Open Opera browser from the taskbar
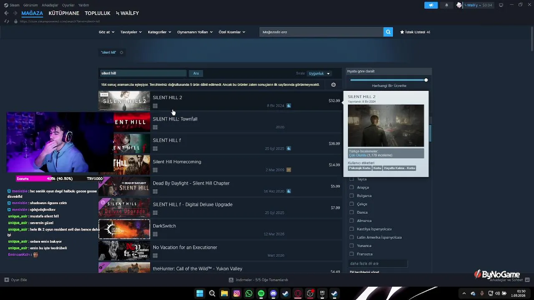Screen dimensions: 534x300 pyautogui.click(x=298, y=294)
